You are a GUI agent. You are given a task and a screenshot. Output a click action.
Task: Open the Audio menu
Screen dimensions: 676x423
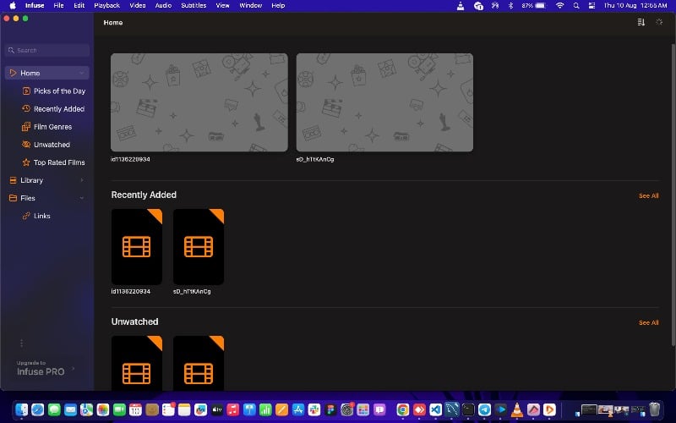pos(163,6)
